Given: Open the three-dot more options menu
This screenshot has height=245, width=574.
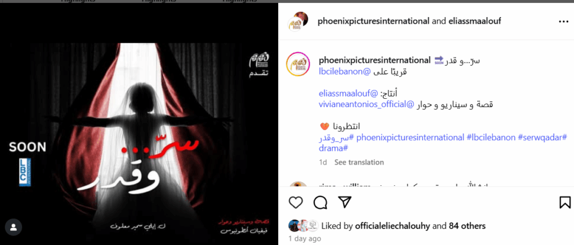Looking at the screenshot, I should [564, 21].
